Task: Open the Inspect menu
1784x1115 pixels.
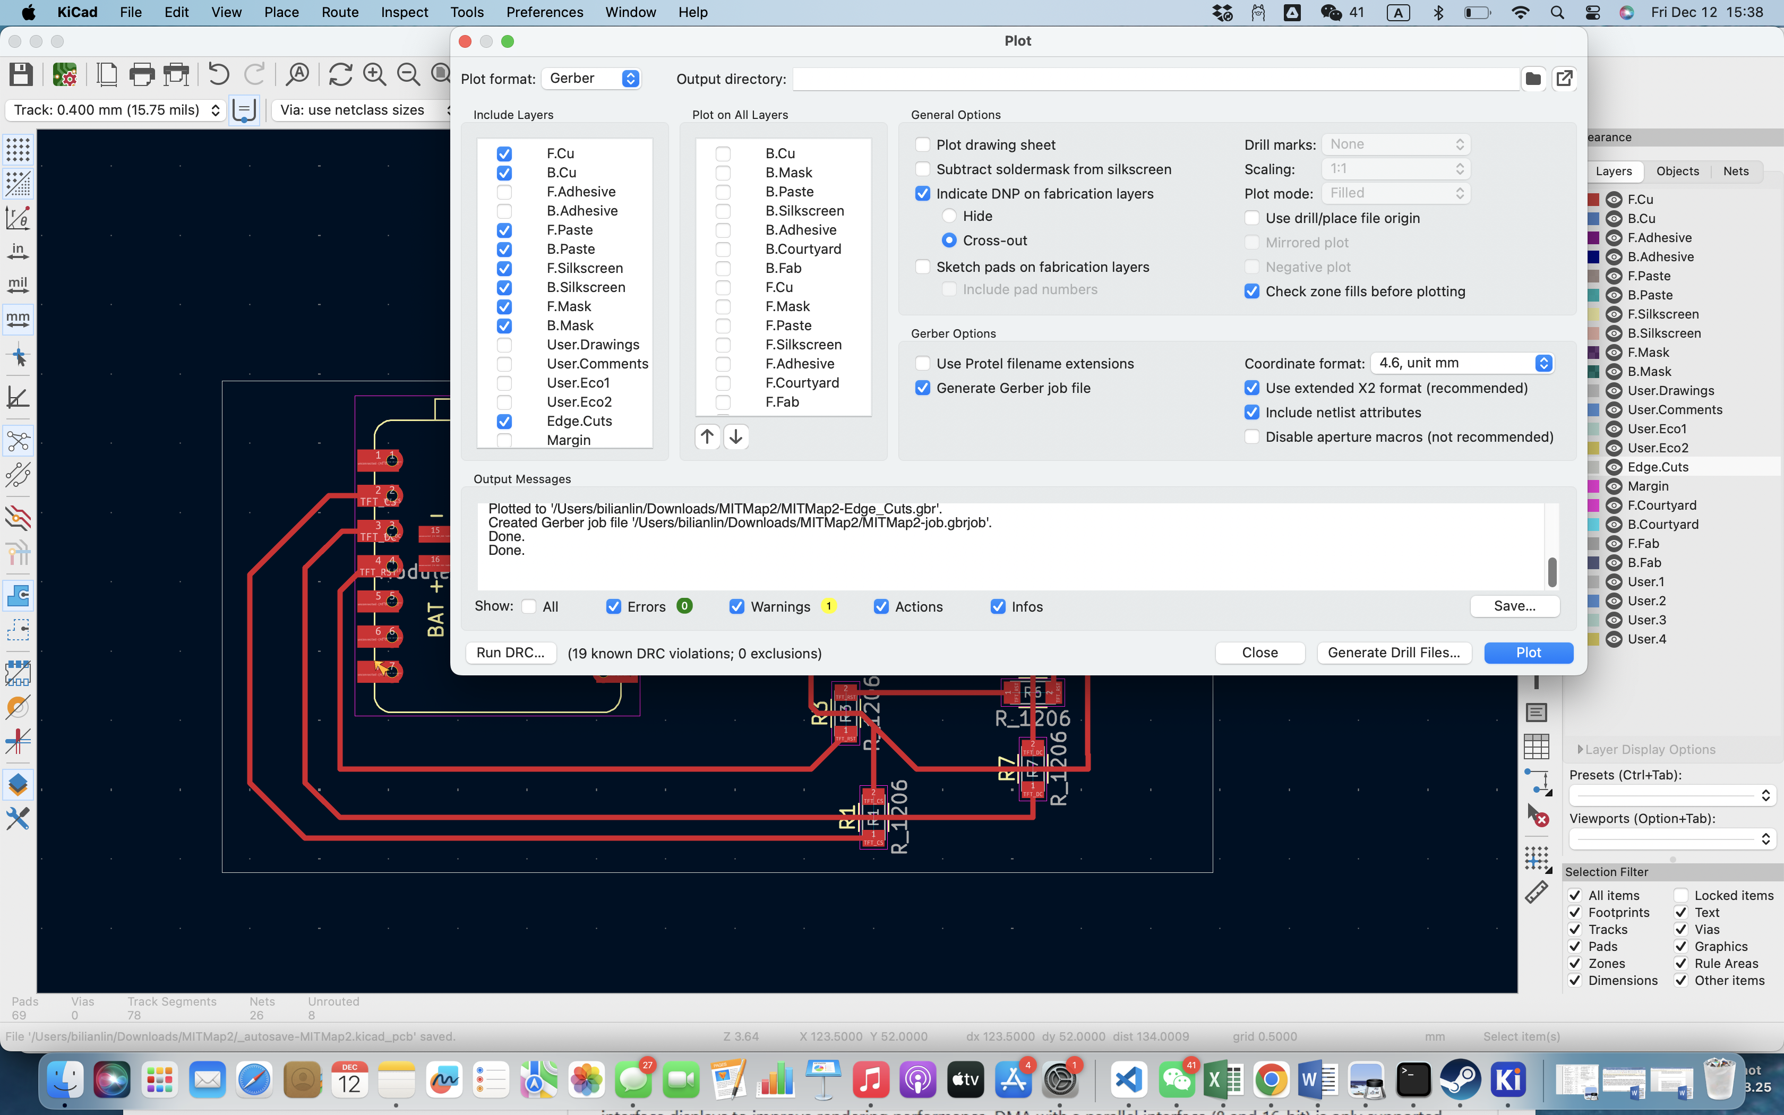Action: point(404,12)
